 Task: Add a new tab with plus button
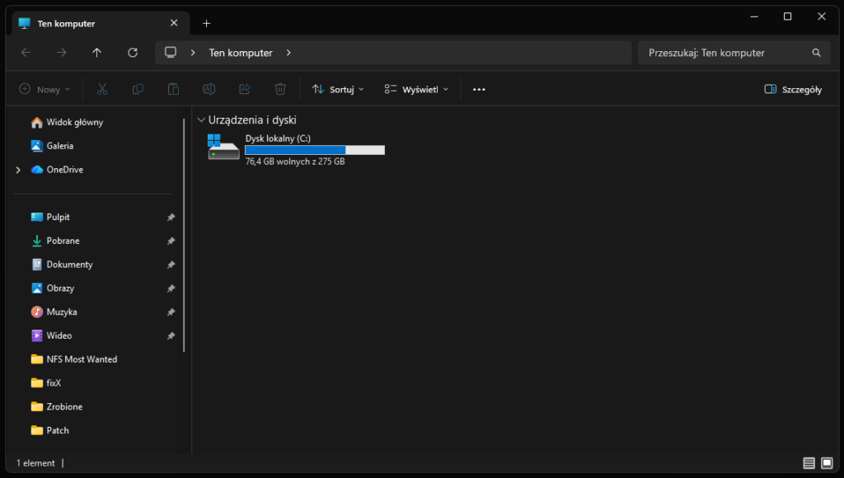206,23
